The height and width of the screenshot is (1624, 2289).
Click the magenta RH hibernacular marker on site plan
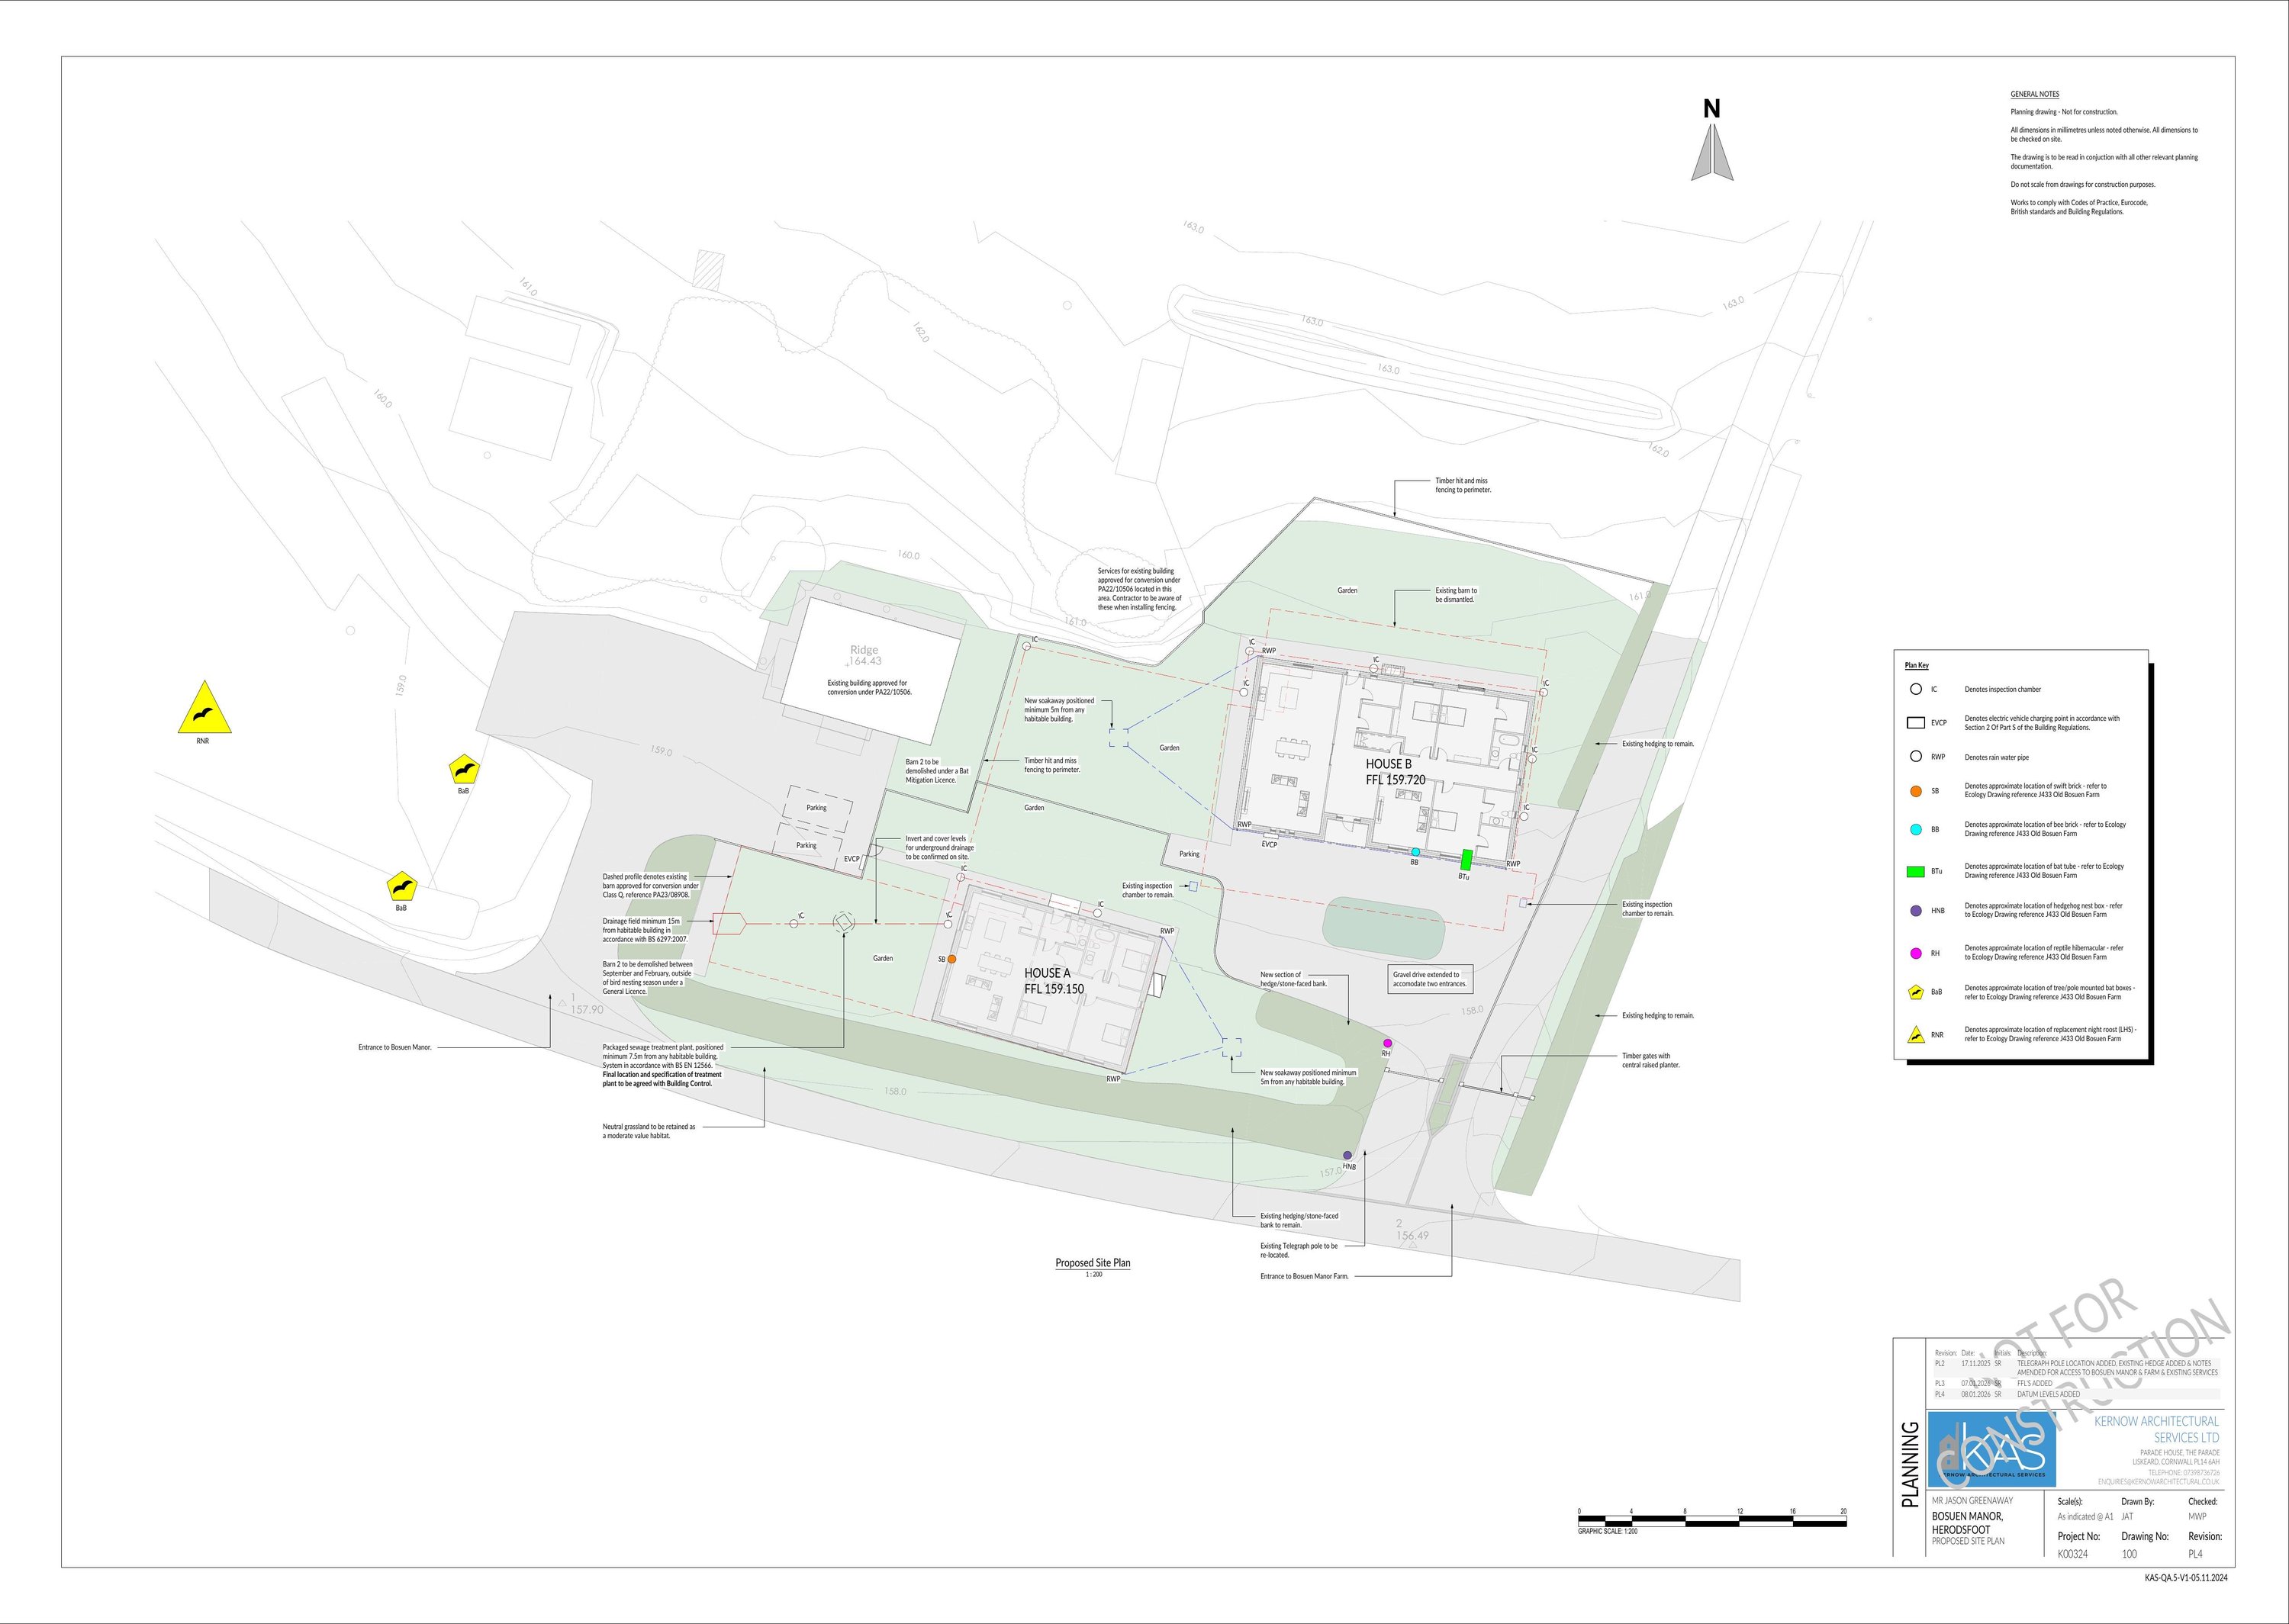(1387, 1043)
